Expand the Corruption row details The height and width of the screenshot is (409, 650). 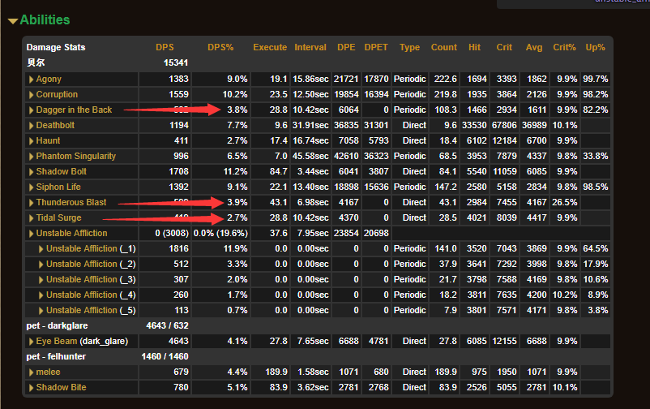tap(32, 95)
